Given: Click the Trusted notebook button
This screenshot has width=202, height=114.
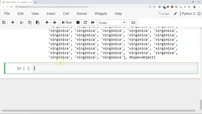Looking at the screenshot, I should pos(164,14).
